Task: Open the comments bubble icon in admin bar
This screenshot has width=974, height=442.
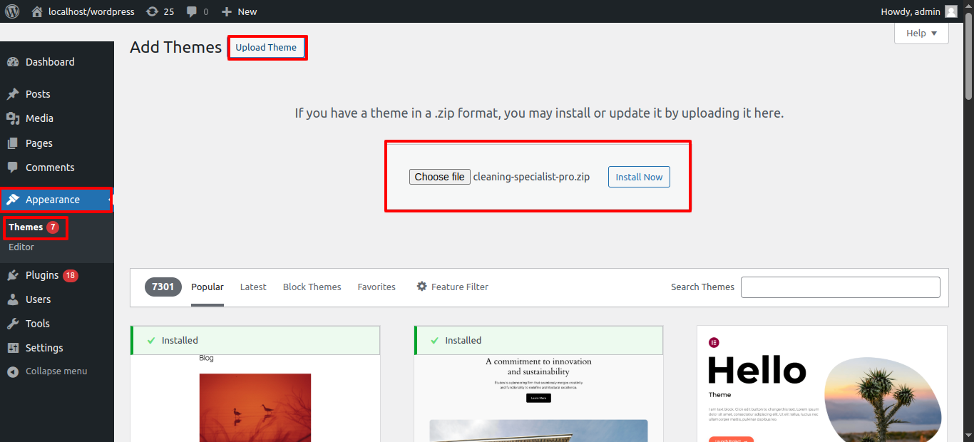Action: pos(192,11)
